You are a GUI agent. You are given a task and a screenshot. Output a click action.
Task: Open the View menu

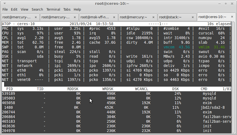[x=25, y=9]
